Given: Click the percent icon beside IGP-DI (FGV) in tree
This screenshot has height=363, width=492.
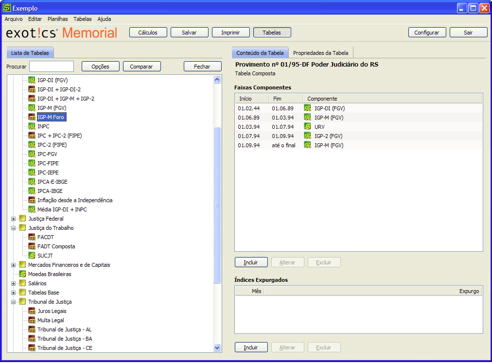Looking at the screenshot, I should (32, 80).
